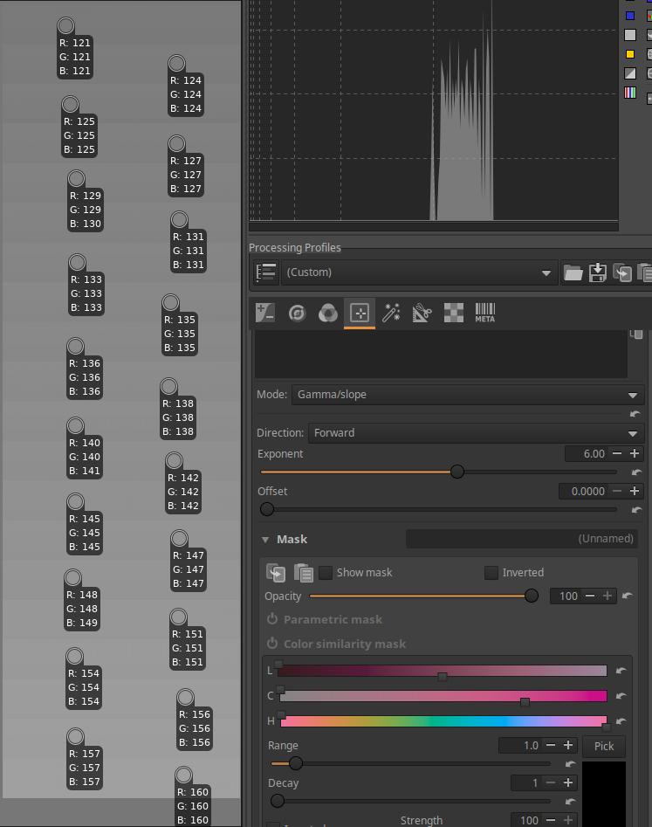
Task: Toggle the blue channel histogram button
Action: tap(630, 16)
